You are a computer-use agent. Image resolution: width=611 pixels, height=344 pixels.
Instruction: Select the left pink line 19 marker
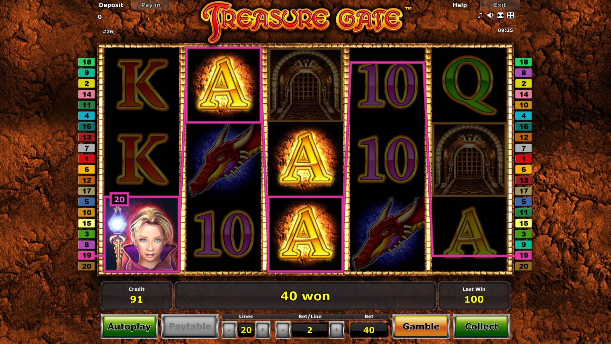87,255
